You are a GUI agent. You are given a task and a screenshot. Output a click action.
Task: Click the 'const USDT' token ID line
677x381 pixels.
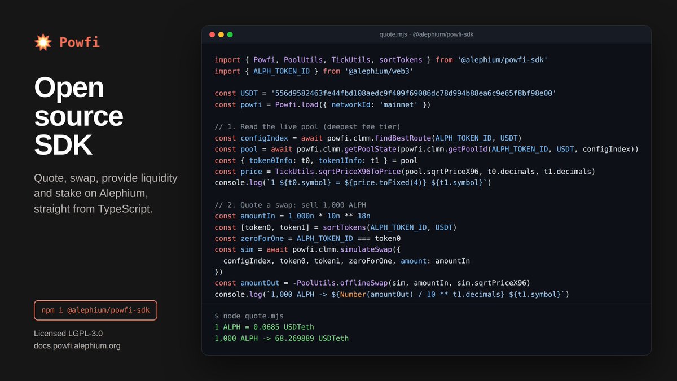coord(385,93)
